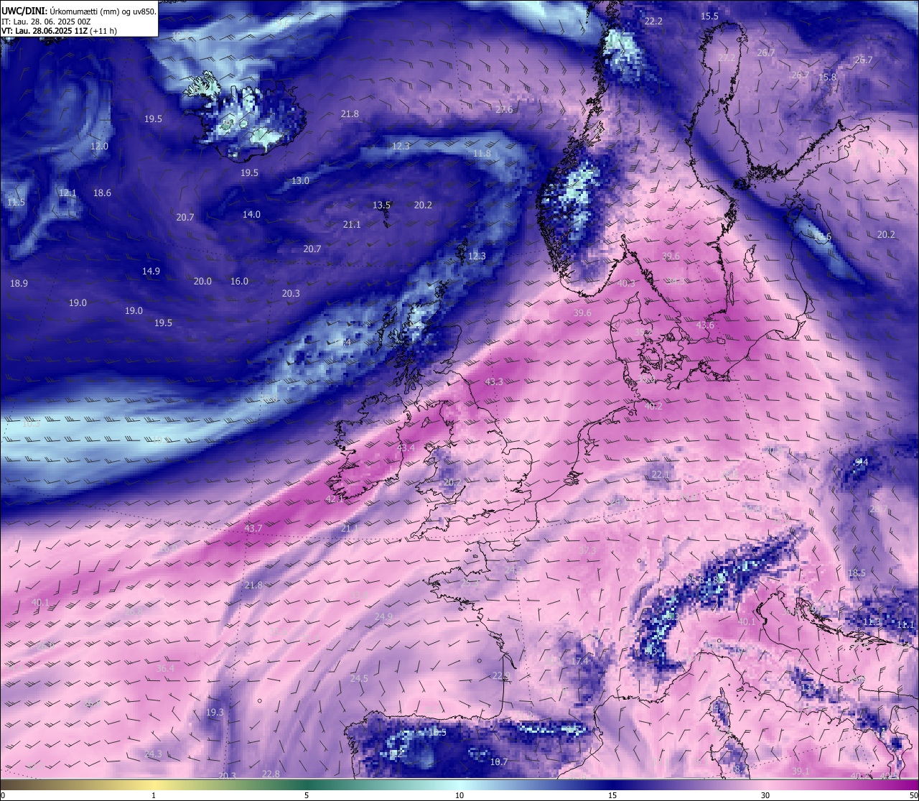Viewport: 919px width, 801px height.
Task: Click the 'UWC/DINI: Úrkomumætti (mm) og uv850.' title
Action: point(78,11)
